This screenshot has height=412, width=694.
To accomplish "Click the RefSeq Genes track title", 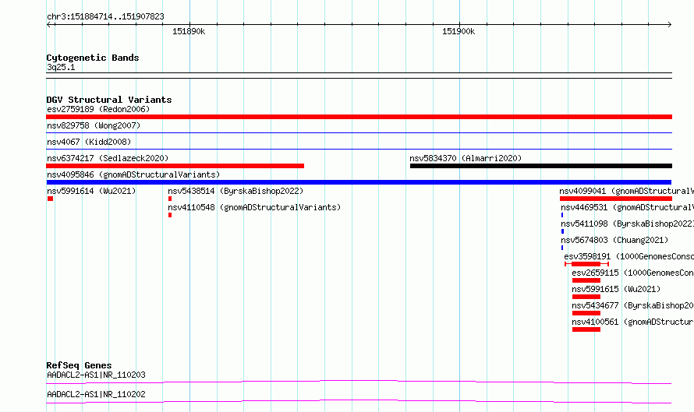I will [79, 365].
